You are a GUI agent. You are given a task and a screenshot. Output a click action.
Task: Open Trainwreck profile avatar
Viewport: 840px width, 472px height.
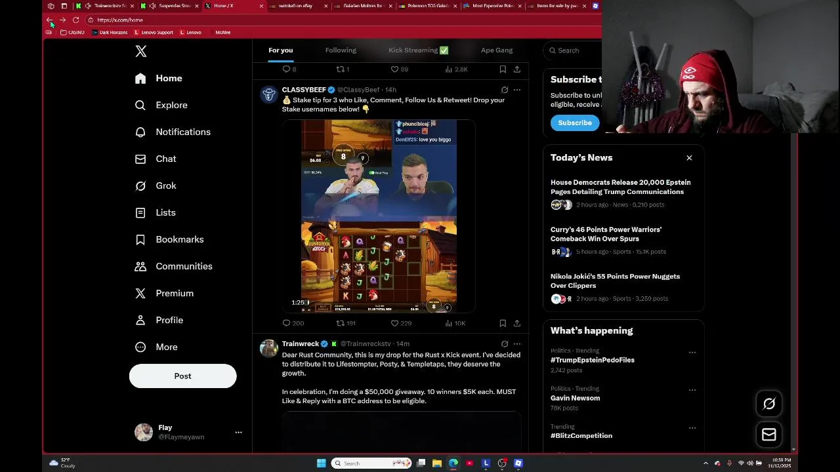coord(268,349)
